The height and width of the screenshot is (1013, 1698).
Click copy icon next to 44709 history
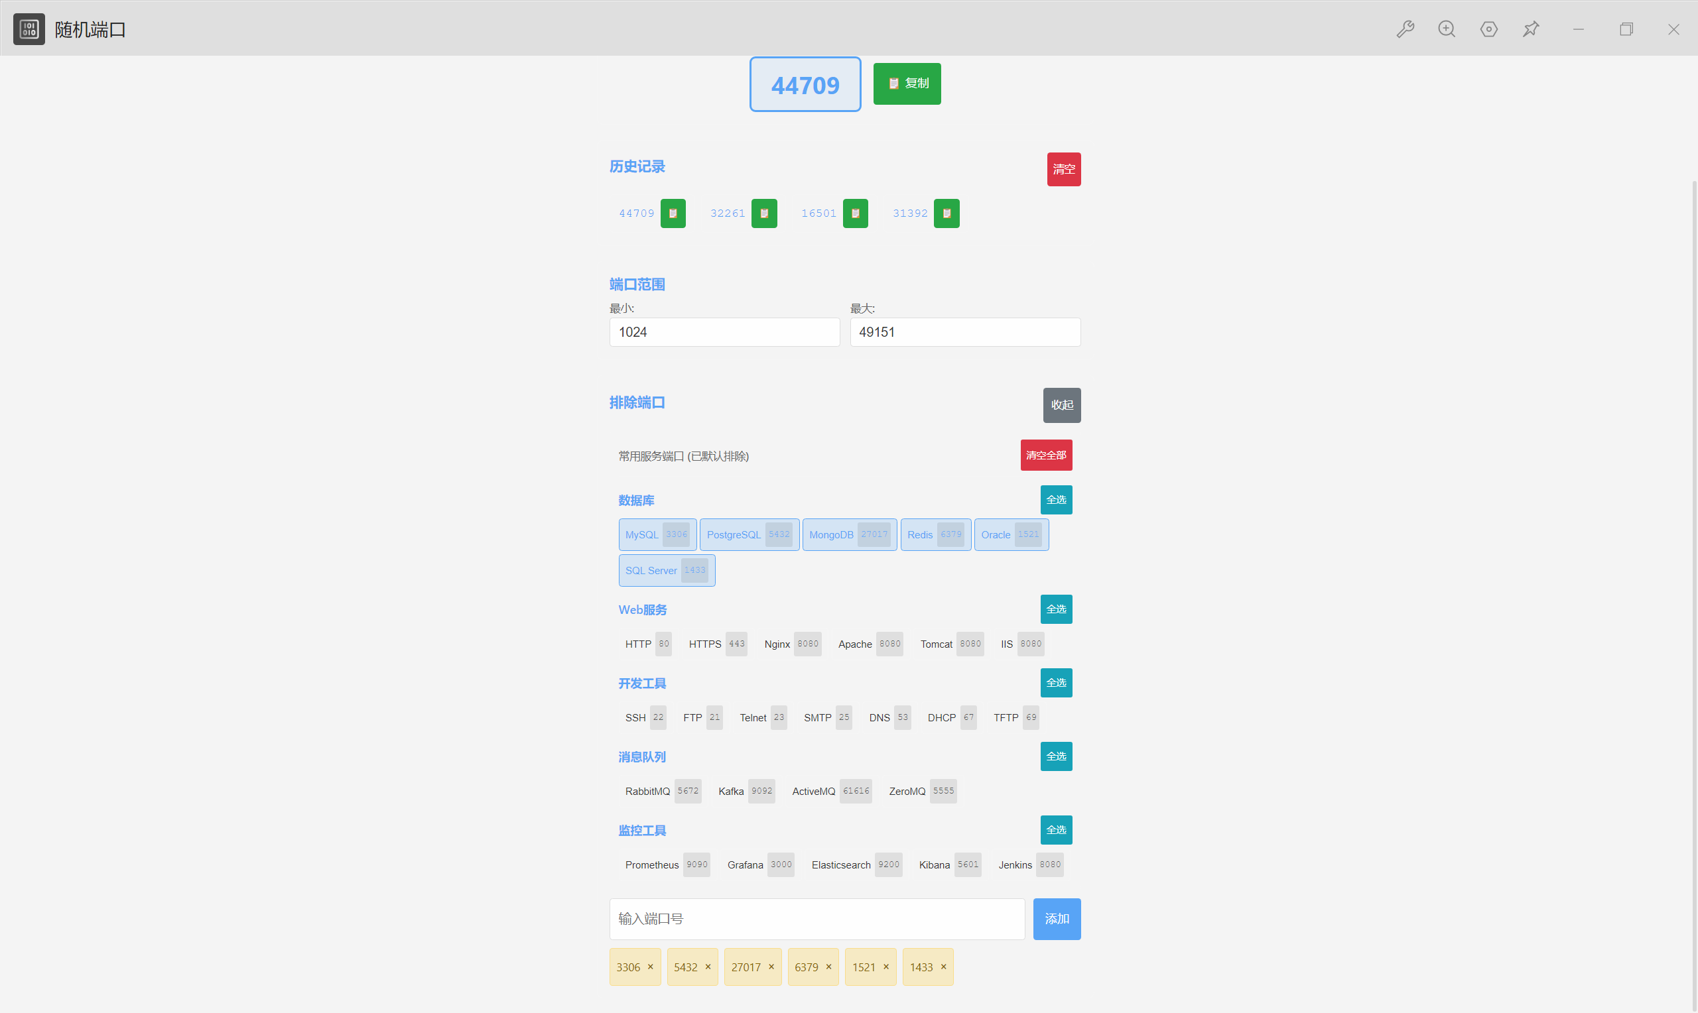[x=673, y=213]
